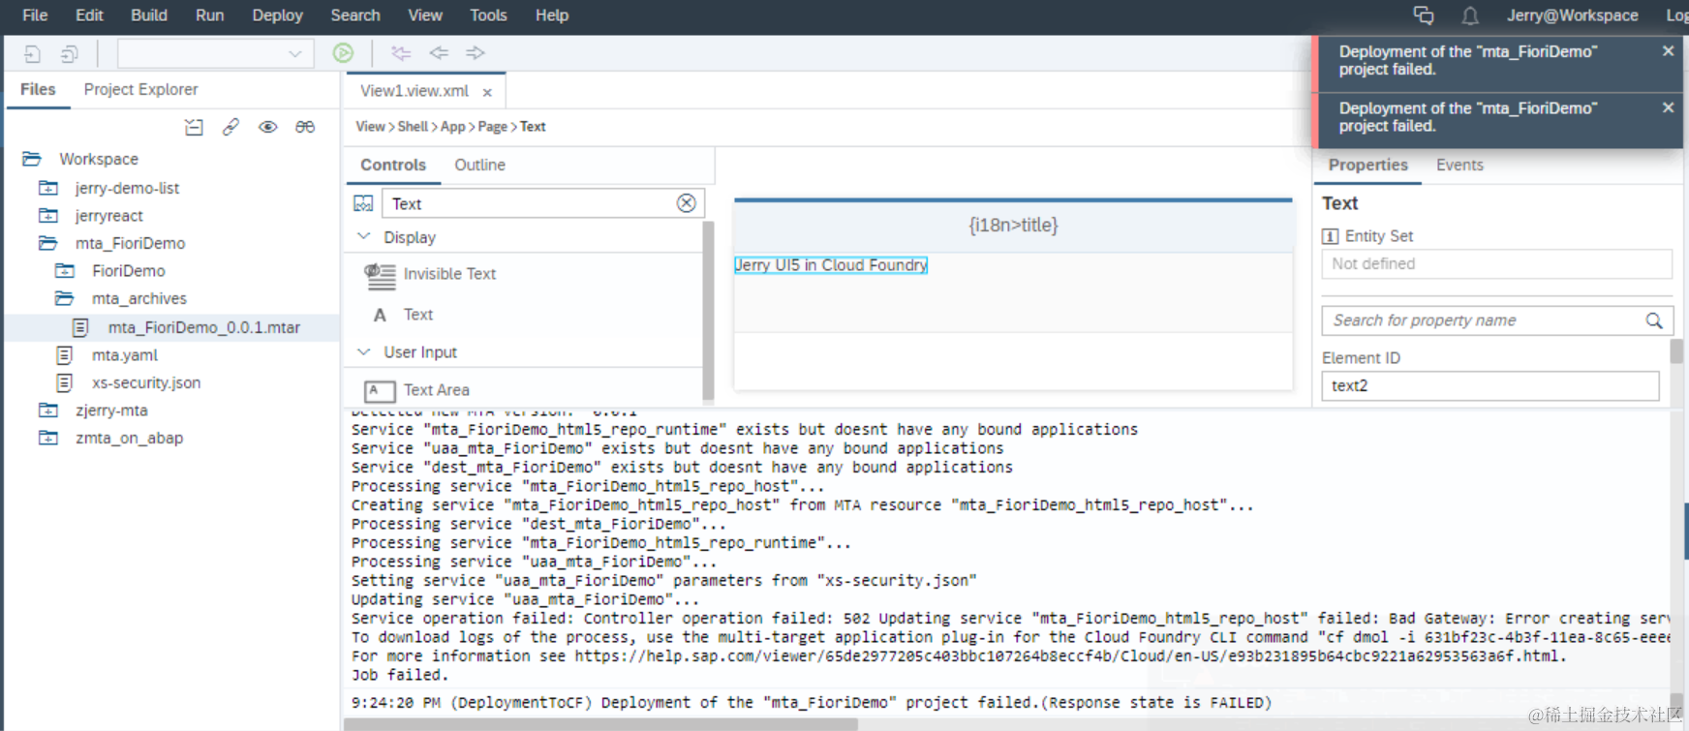Open the View menu
Image resolution: width=1689 pixels, height=731 pixels.
(425, 15)
